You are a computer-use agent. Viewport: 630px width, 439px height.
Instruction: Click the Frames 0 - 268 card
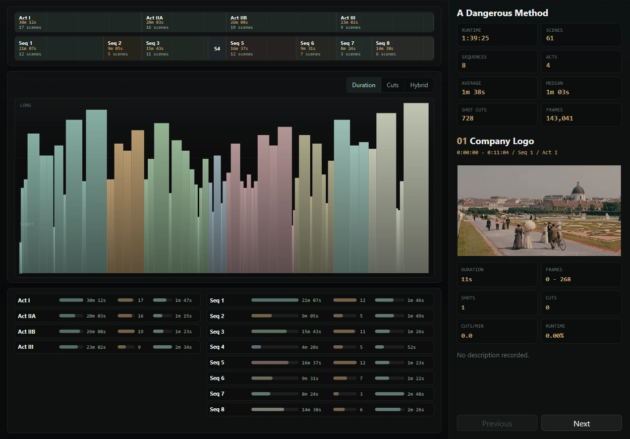(582, 275)
